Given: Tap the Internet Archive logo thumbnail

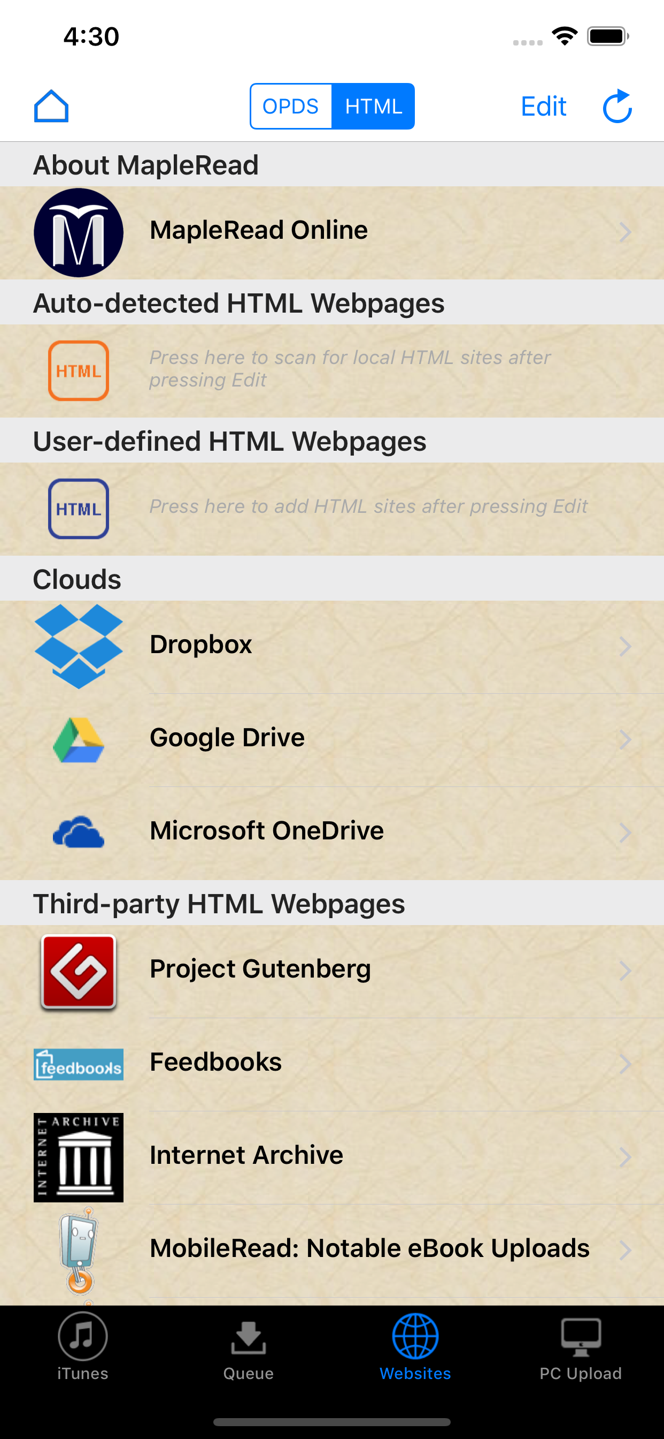Looking at the screenshot, I should (x=78, y=1157).
